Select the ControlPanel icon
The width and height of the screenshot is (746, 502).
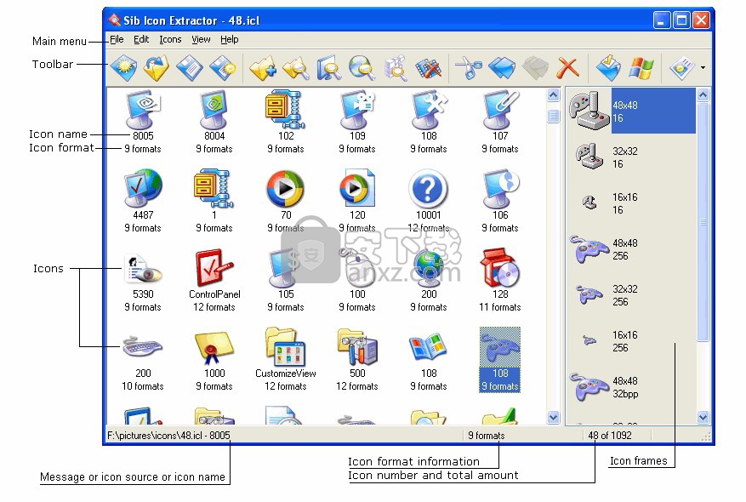click(x=214, y=280)
